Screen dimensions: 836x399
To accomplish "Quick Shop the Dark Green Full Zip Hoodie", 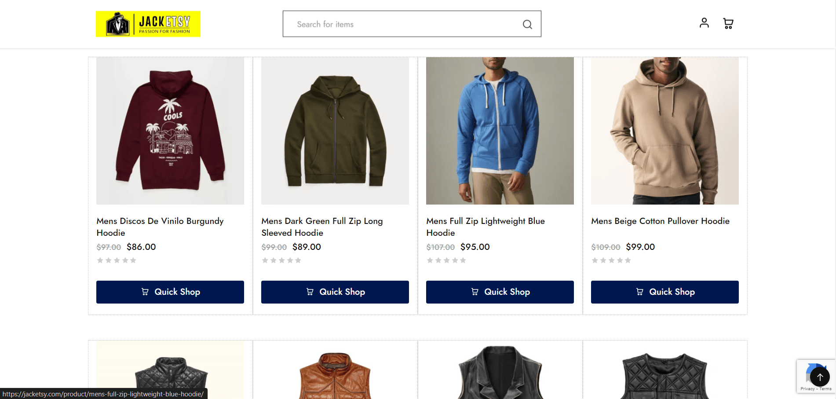I will pyautogui.click(x=335, y=292).
